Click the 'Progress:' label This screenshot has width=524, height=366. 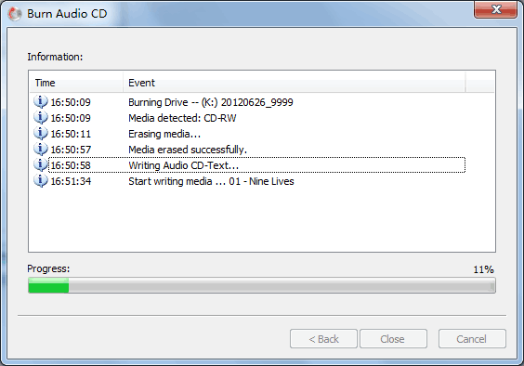[x=48, y=268]
